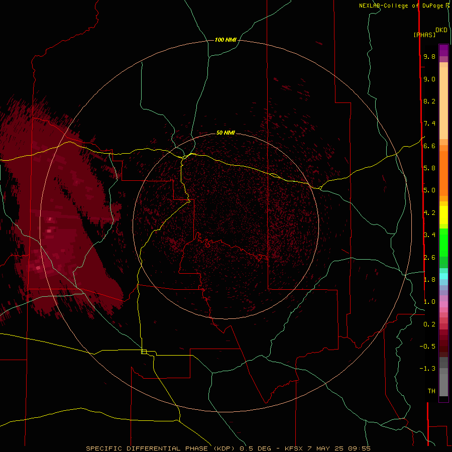Select the orange swatch in the color bar
Image resolution: width=452 pixels, height=452 pixels.
coord(443,173)
